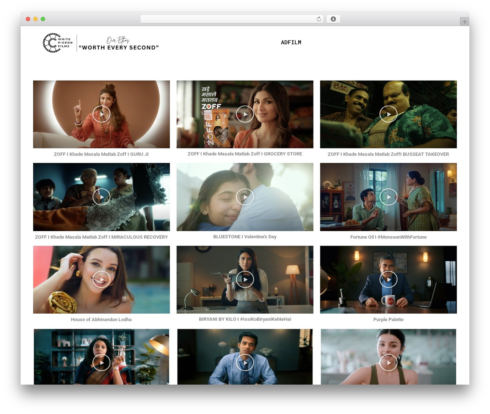Open ZOFF GROCERY STORE title link
Image resolution: width=490 pixels, height=414 pixels.
pos(245,154)
